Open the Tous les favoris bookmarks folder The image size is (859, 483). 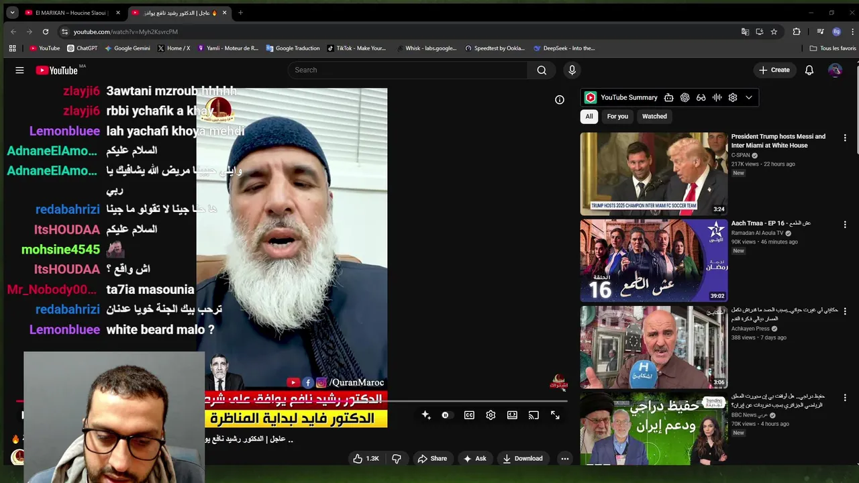click(x=833, y=48)
